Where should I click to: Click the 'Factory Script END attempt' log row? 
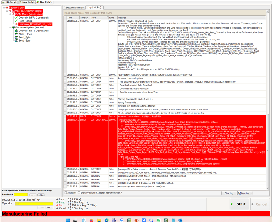coord(166,187)
